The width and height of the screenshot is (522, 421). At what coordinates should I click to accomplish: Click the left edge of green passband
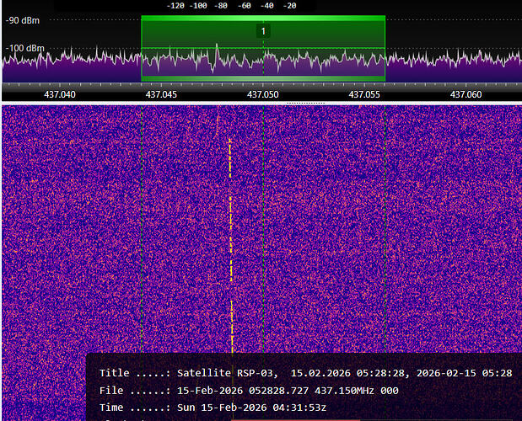click(x=142, y=49)
